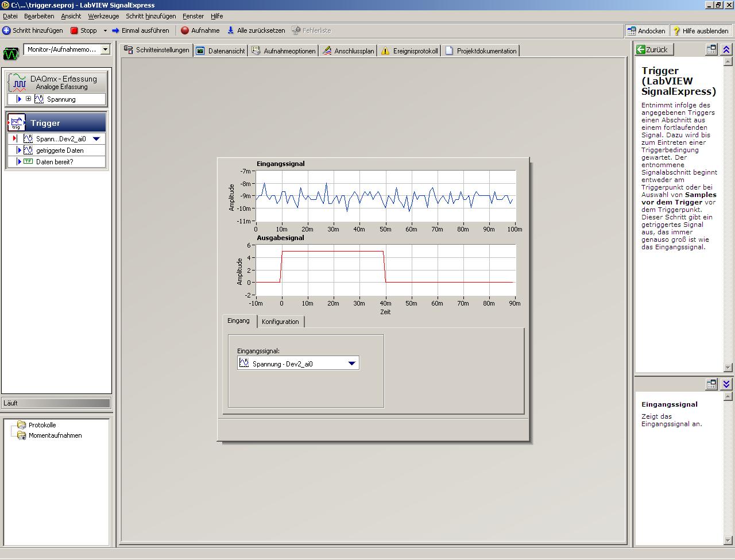Collapse the upper help panel chevron
This screenshot has height=560, width=735.
coord(726,50)
